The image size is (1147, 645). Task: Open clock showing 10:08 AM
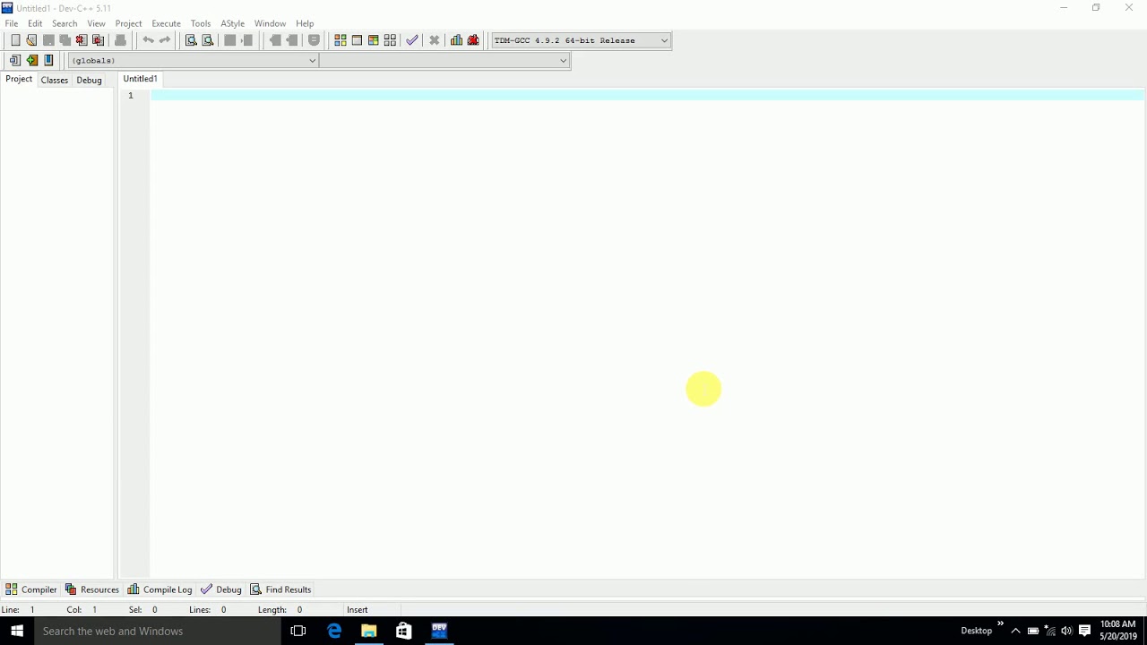(x=1118, y=631)
